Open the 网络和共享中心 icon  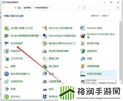coord(45,97)
